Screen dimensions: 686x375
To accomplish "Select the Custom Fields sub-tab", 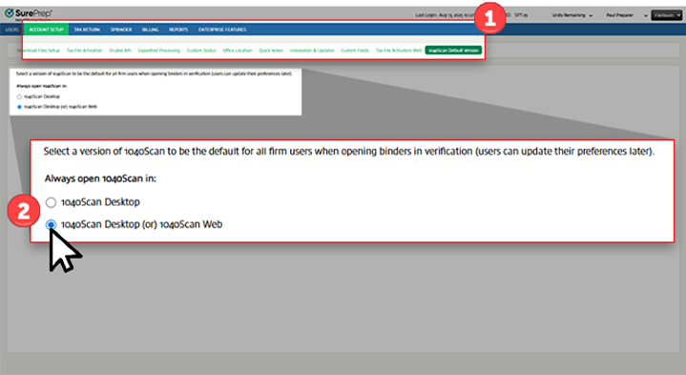I will 355,51.
